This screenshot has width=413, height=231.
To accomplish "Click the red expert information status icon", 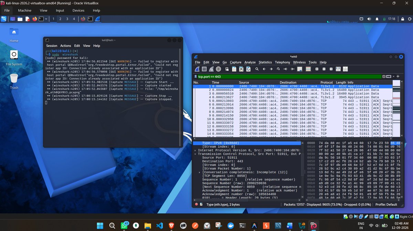I will [197, 205].
